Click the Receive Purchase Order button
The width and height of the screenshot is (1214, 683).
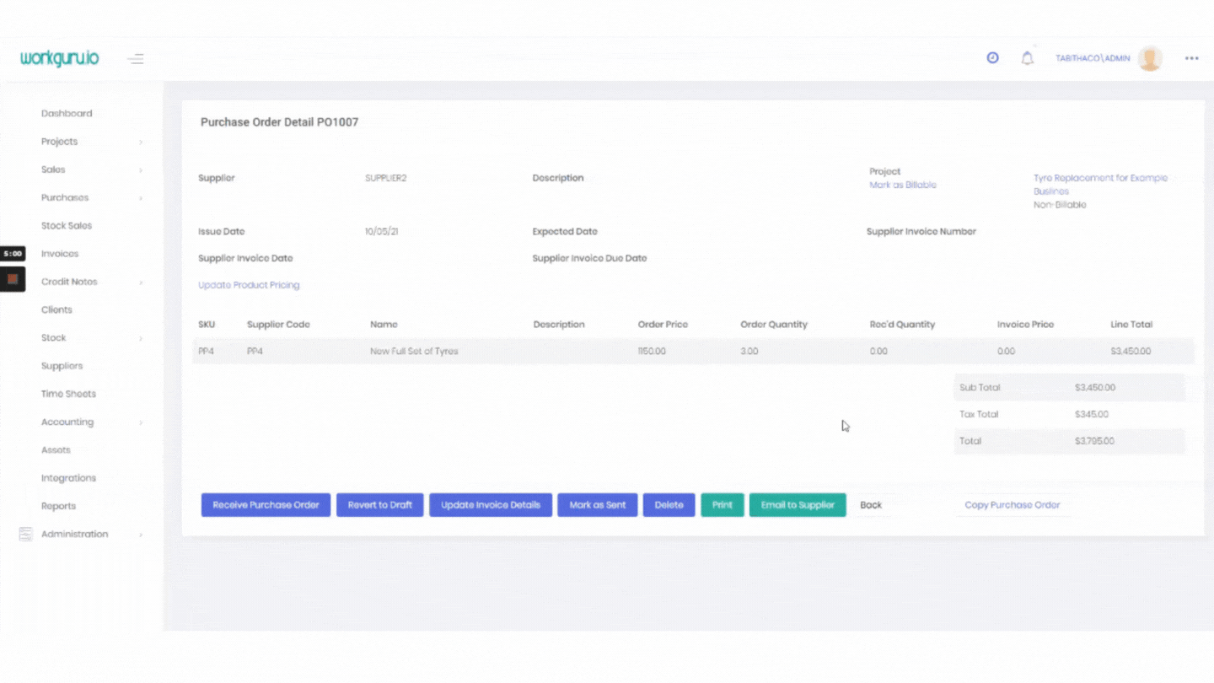tap(266, 505)
